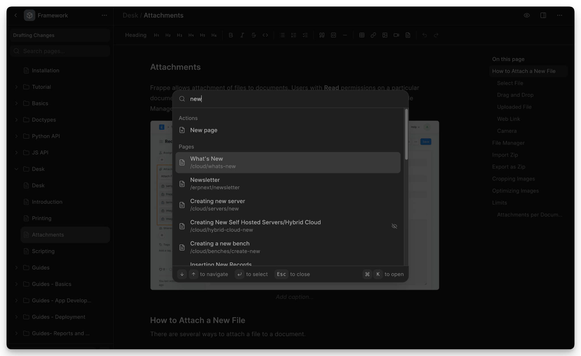
Task: Insert a numbered list
Action: click(294, 35)
